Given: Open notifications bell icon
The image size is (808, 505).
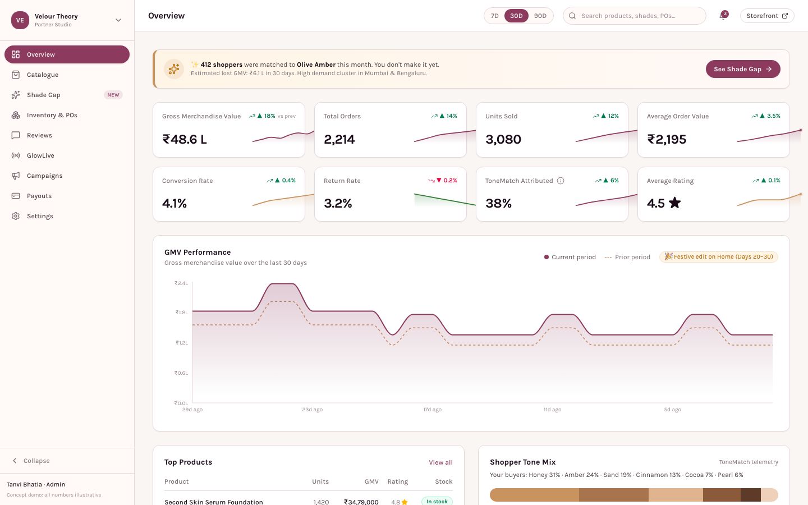Looking at the screenshot, I should pyautogui.click(x=723, y=16).
